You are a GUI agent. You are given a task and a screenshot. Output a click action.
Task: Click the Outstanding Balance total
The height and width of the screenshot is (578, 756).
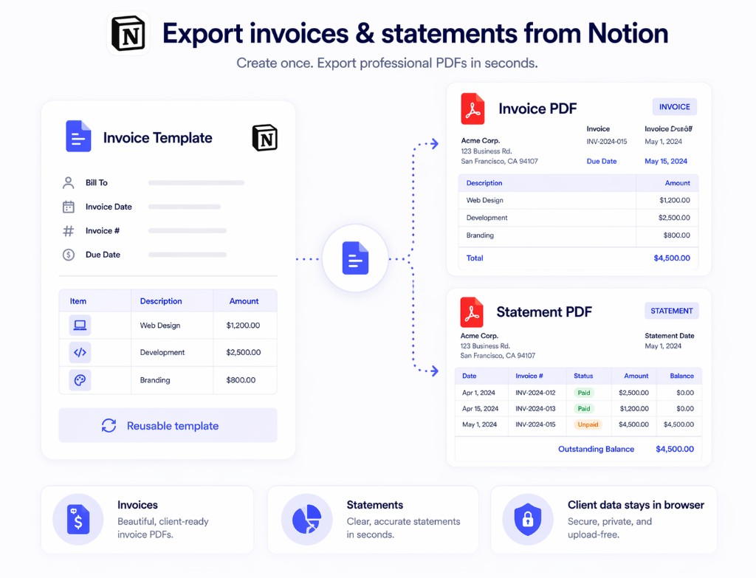(596, 449)
